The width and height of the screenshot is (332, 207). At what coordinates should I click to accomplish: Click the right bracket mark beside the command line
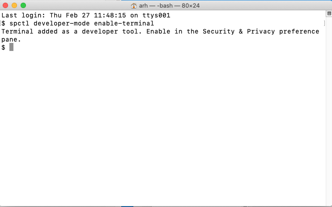point(324,23)
